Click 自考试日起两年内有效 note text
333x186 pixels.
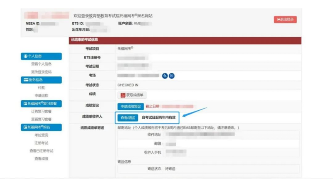159,118
